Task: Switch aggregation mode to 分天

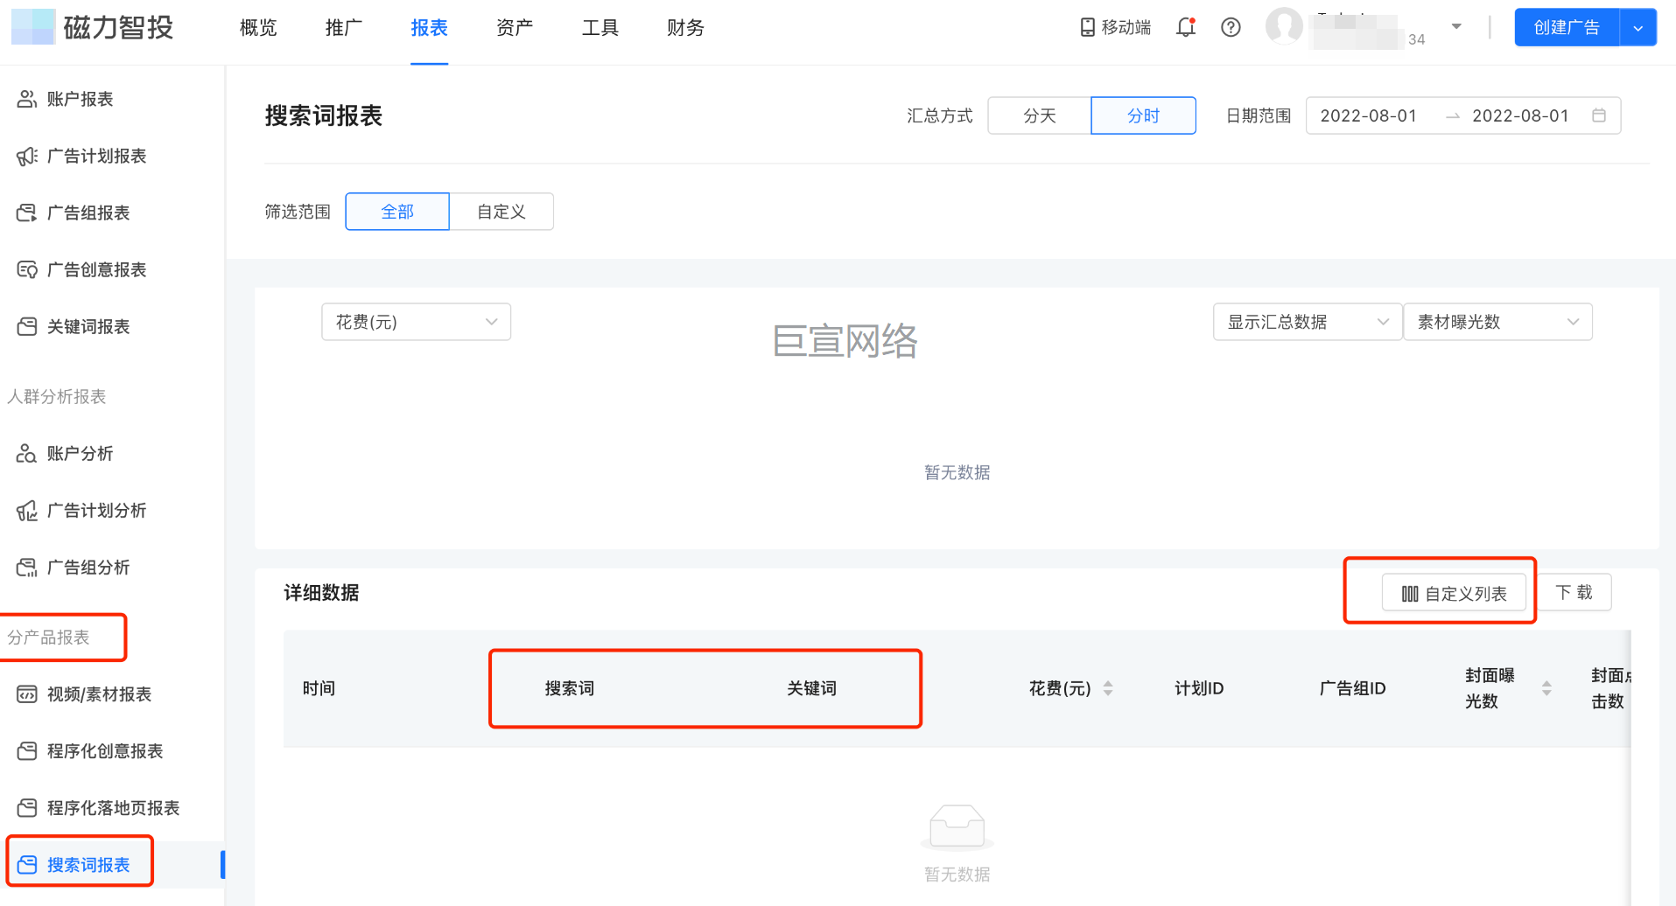Action: click(x=1039, y=115)
